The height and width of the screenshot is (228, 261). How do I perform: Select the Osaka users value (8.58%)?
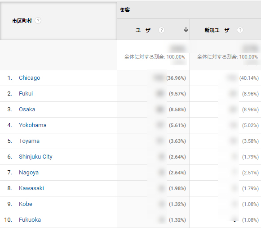click(x=177, y=109)
